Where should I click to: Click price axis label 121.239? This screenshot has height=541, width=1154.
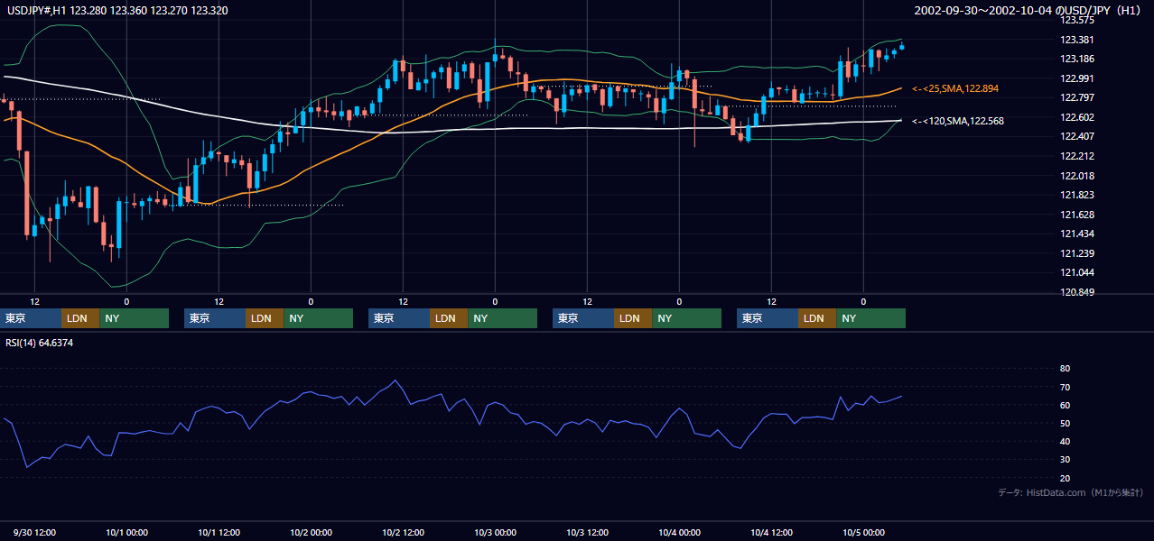(x=1076, y=253)
